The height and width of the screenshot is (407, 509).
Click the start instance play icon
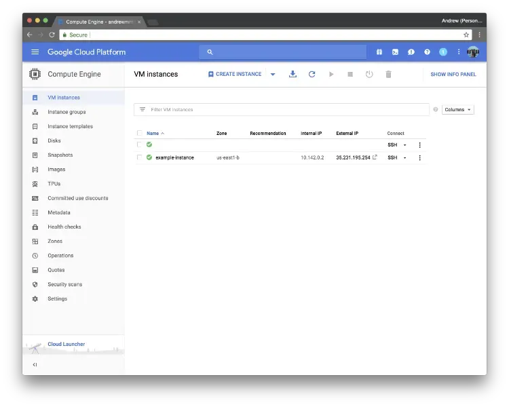click(x=331, y=74)
